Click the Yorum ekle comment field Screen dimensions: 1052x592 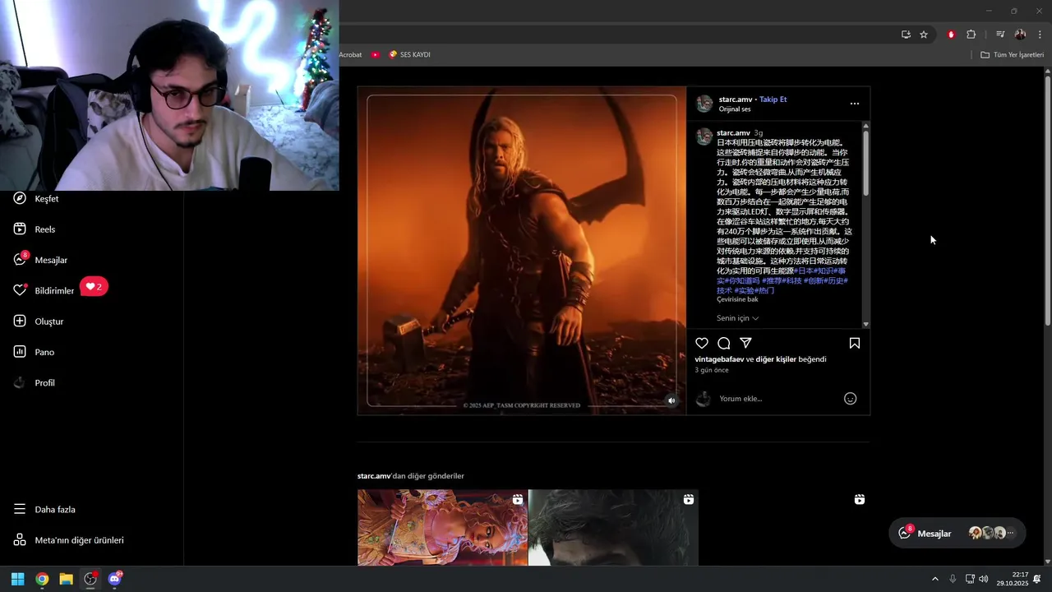click(777, 399)
